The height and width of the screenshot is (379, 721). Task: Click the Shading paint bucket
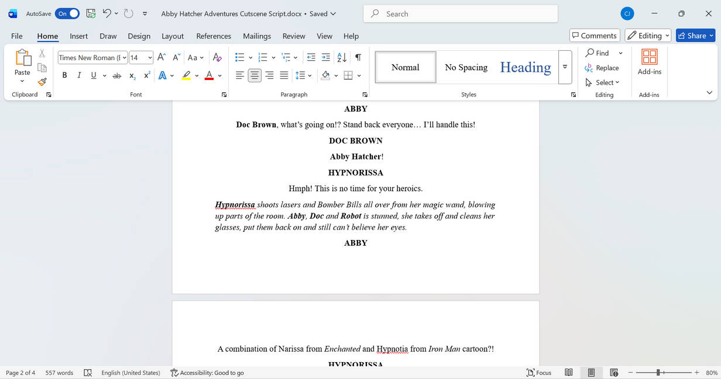pos(326,75)
